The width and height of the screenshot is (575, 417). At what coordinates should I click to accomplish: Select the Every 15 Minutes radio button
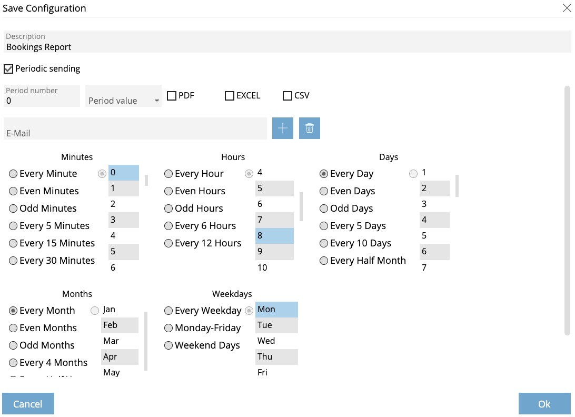[14, 243]
